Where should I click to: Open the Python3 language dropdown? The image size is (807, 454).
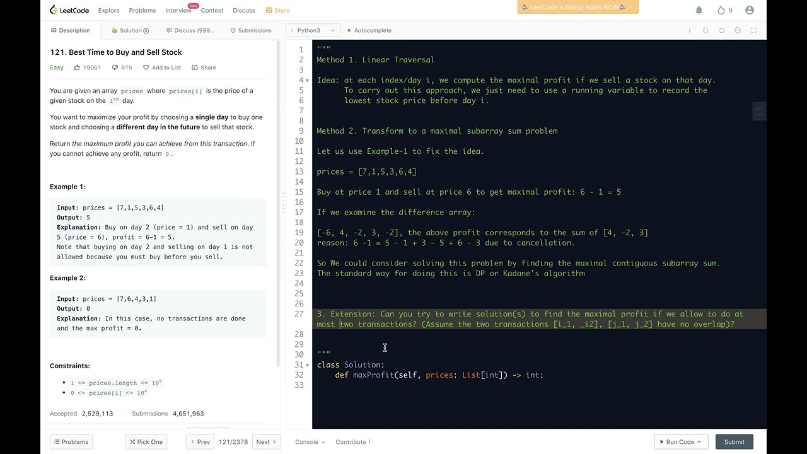tap(313, 30)
